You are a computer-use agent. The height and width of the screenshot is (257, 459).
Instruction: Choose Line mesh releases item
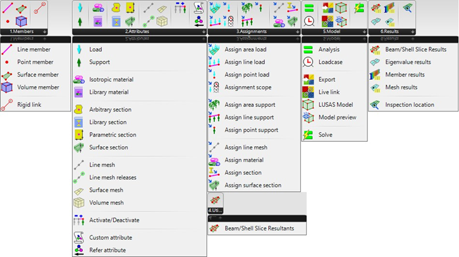[x=113, y=177]
